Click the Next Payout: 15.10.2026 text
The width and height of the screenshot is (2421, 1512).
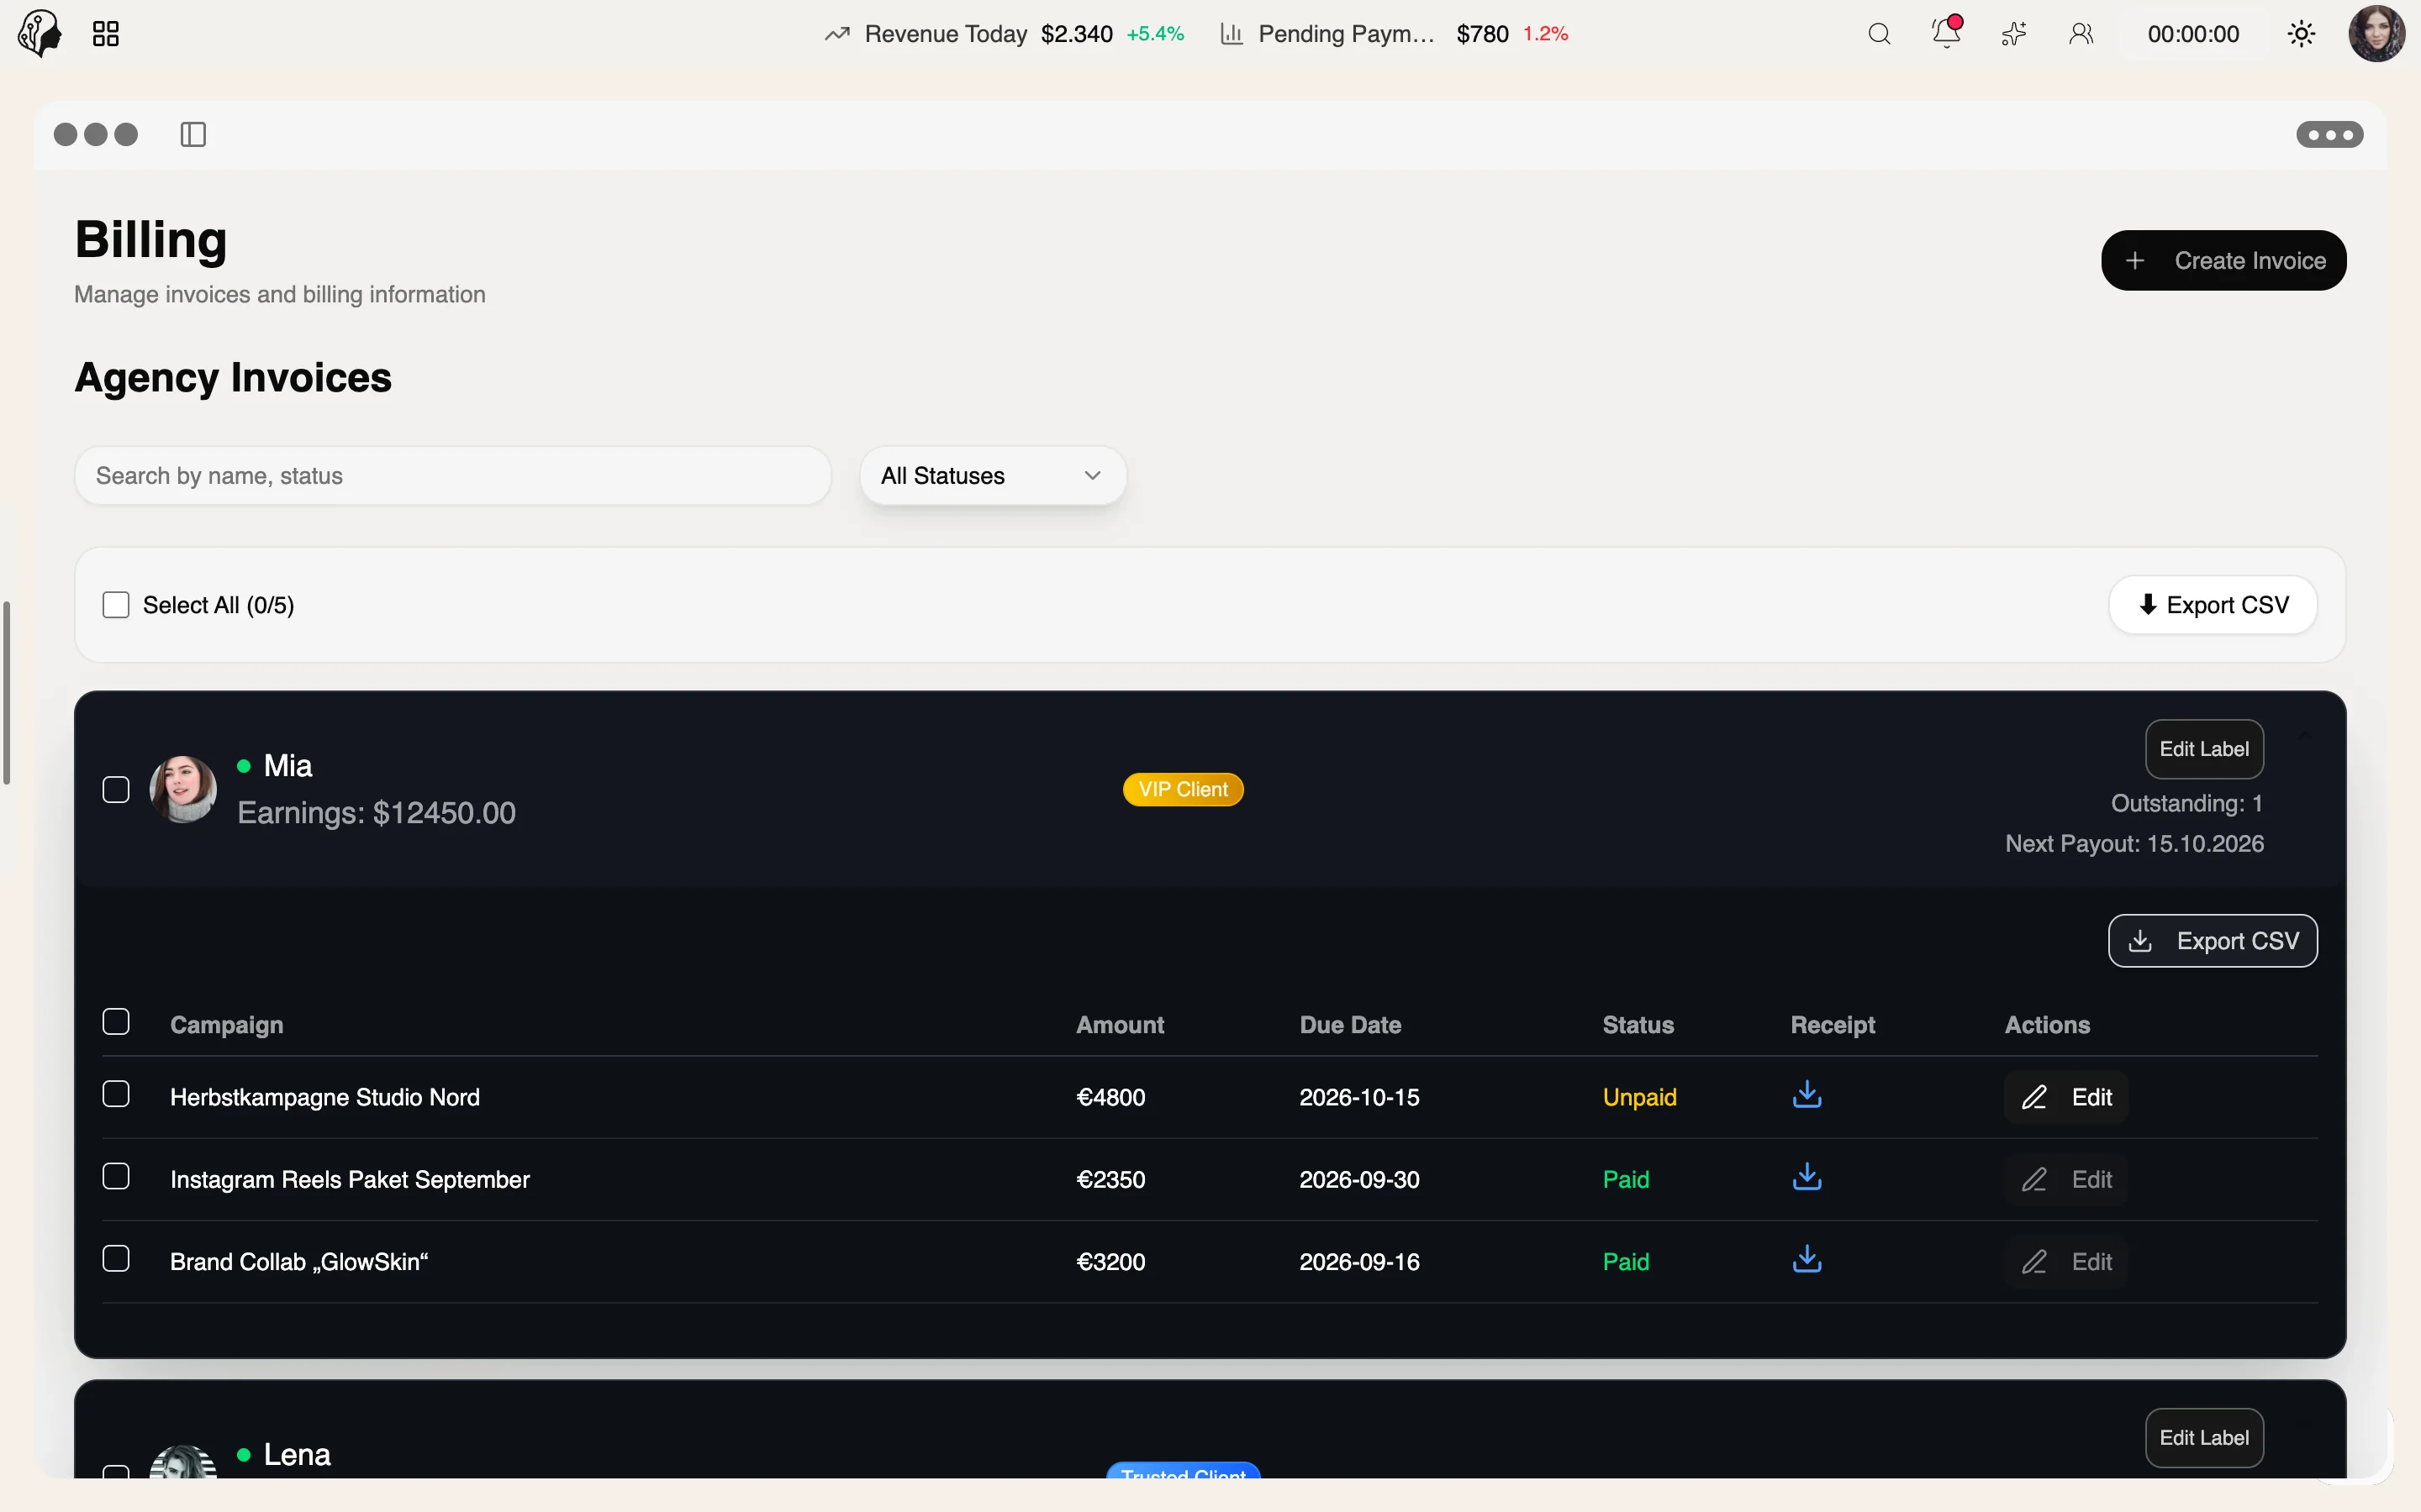(x=2134, y=844)
